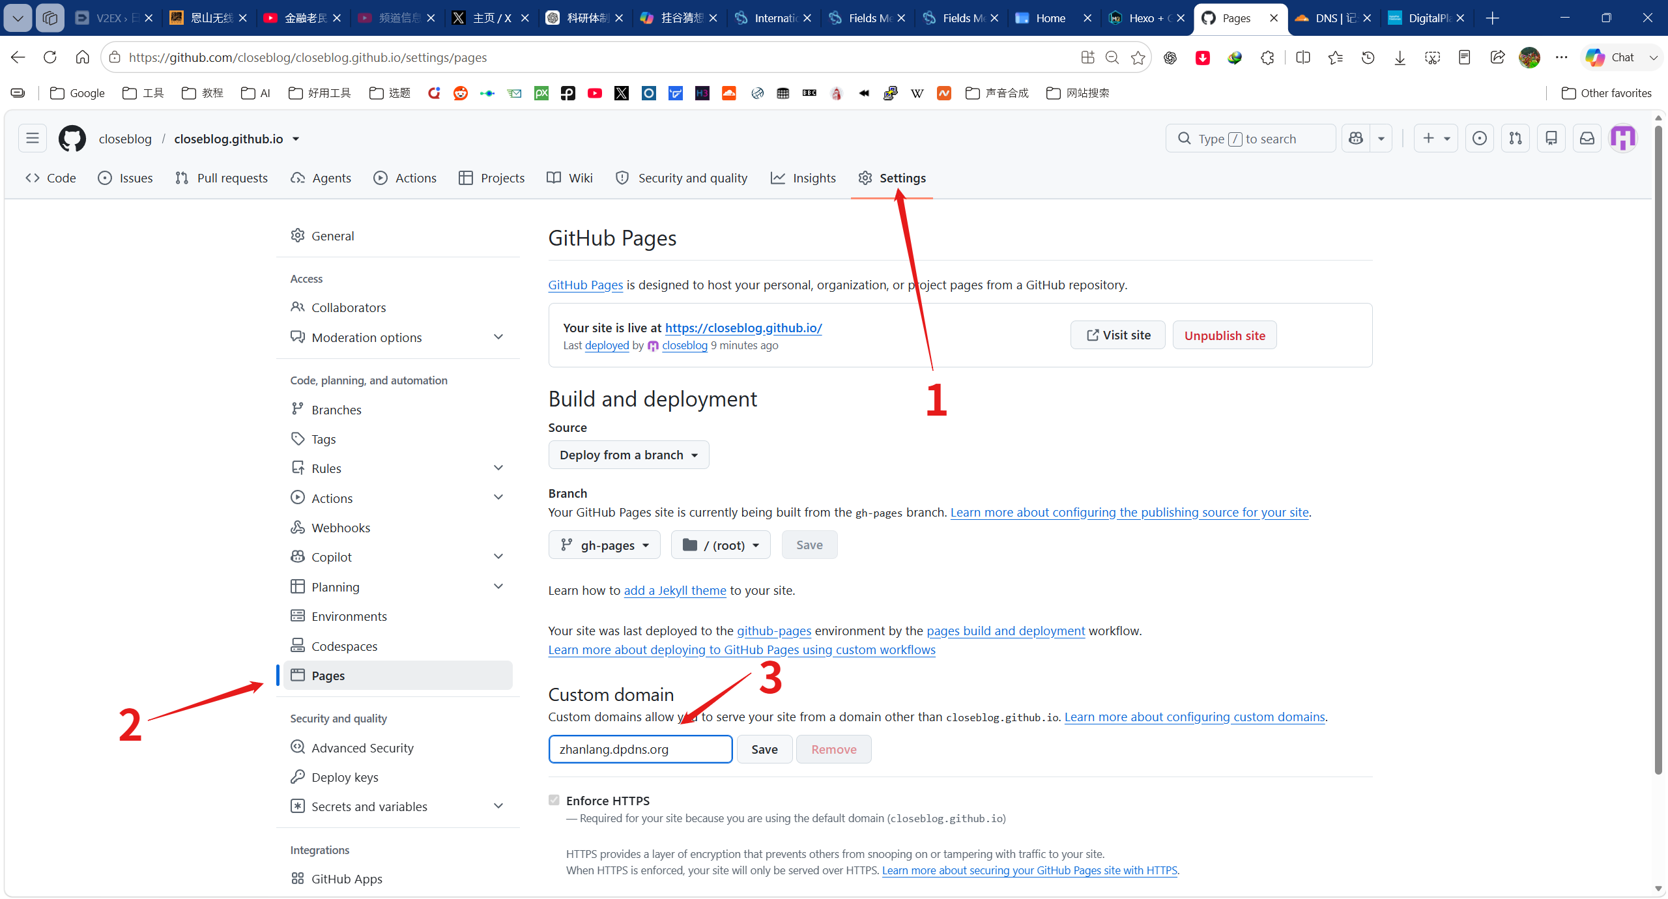Open browser Downloads icon
The height and width of the screenshot is (899, 1668).
[x=1400, y=57]
